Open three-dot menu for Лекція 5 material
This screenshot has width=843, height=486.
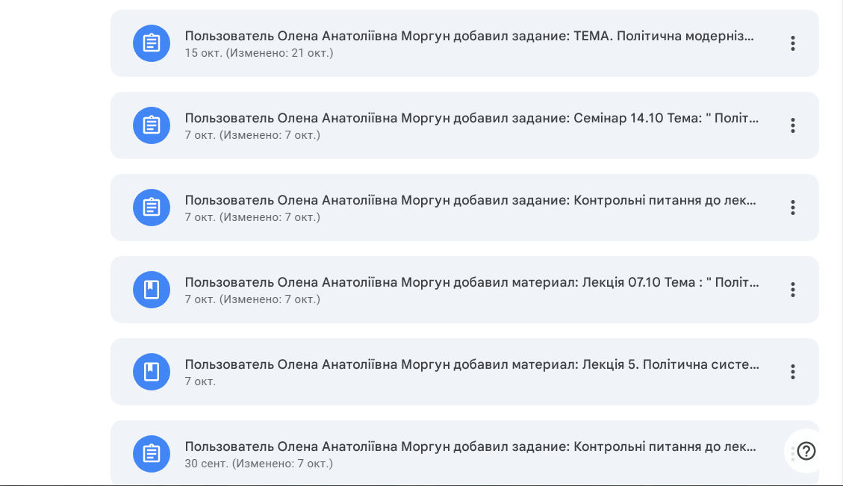[x=792, y=372]
